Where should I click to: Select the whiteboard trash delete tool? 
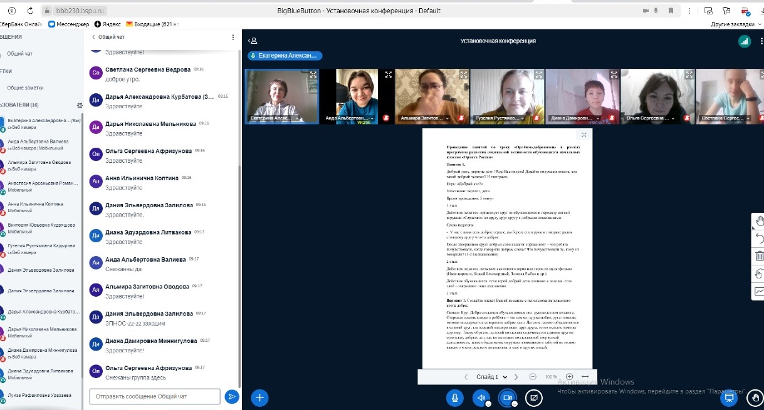pyautogui.click(x=759, y=255)
